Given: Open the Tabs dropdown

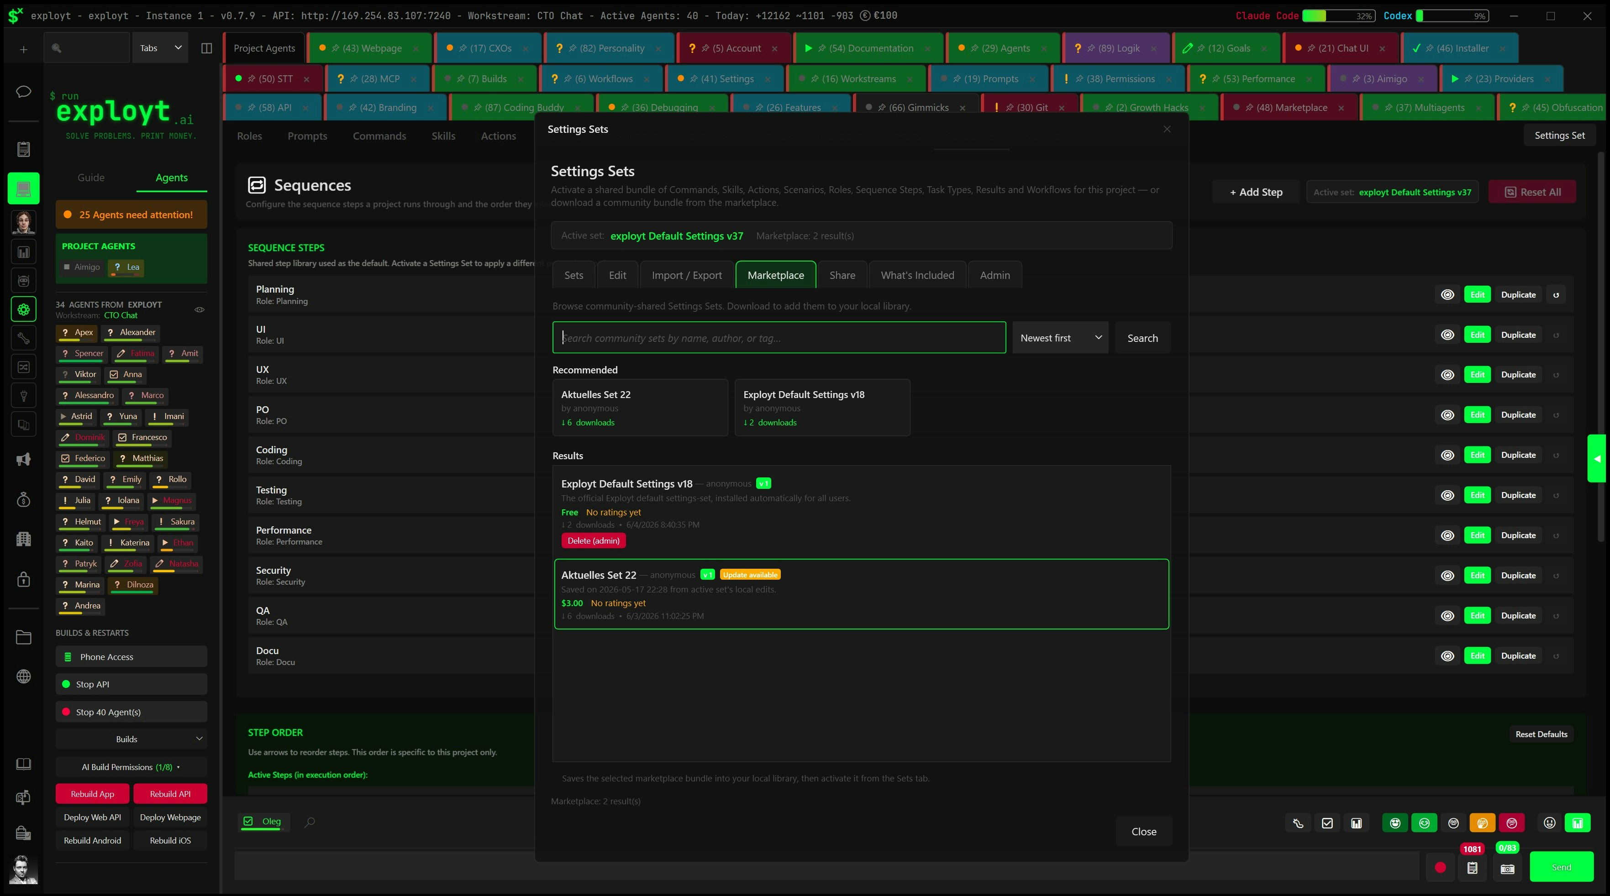Looking at the screenshot, I should click(x=160, y=48).
